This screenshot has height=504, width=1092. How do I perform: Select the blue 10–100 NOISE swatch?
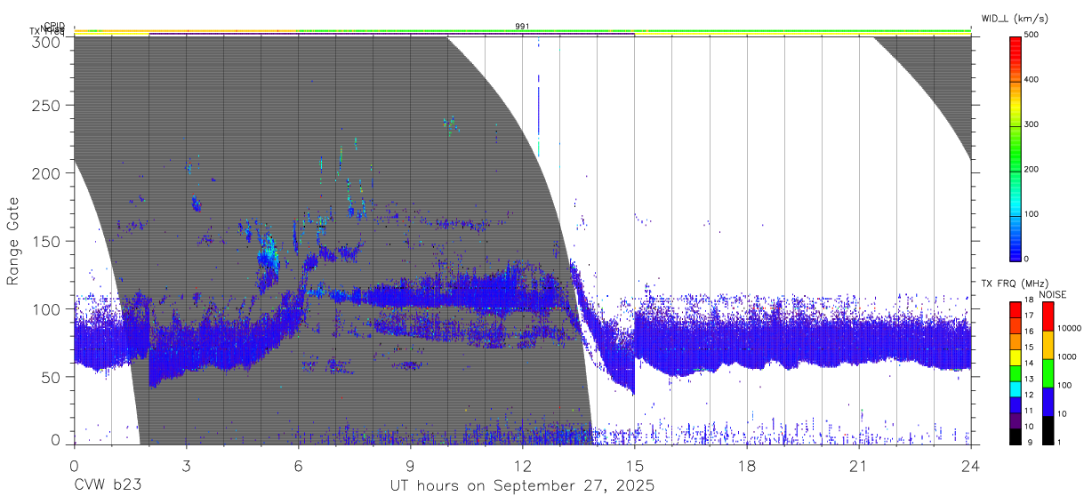(1048, 401)
